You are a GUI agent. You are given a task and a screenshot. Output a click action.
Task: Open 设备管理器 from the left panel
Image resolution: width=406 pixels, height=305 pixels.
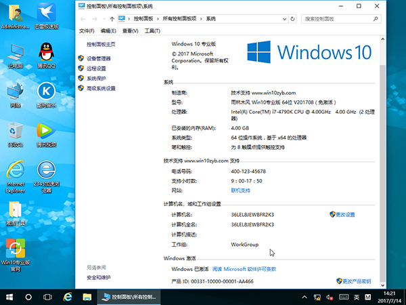[98, 59]
